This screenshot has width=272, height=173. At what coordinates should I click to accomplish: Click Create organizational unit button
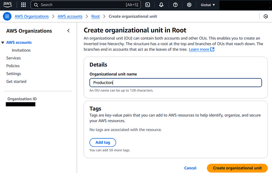tap(237, 168)
